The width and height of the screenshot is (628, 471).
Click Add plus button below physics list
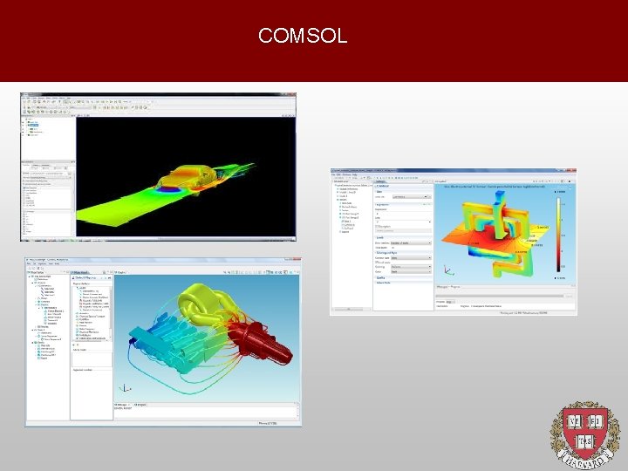73,345
